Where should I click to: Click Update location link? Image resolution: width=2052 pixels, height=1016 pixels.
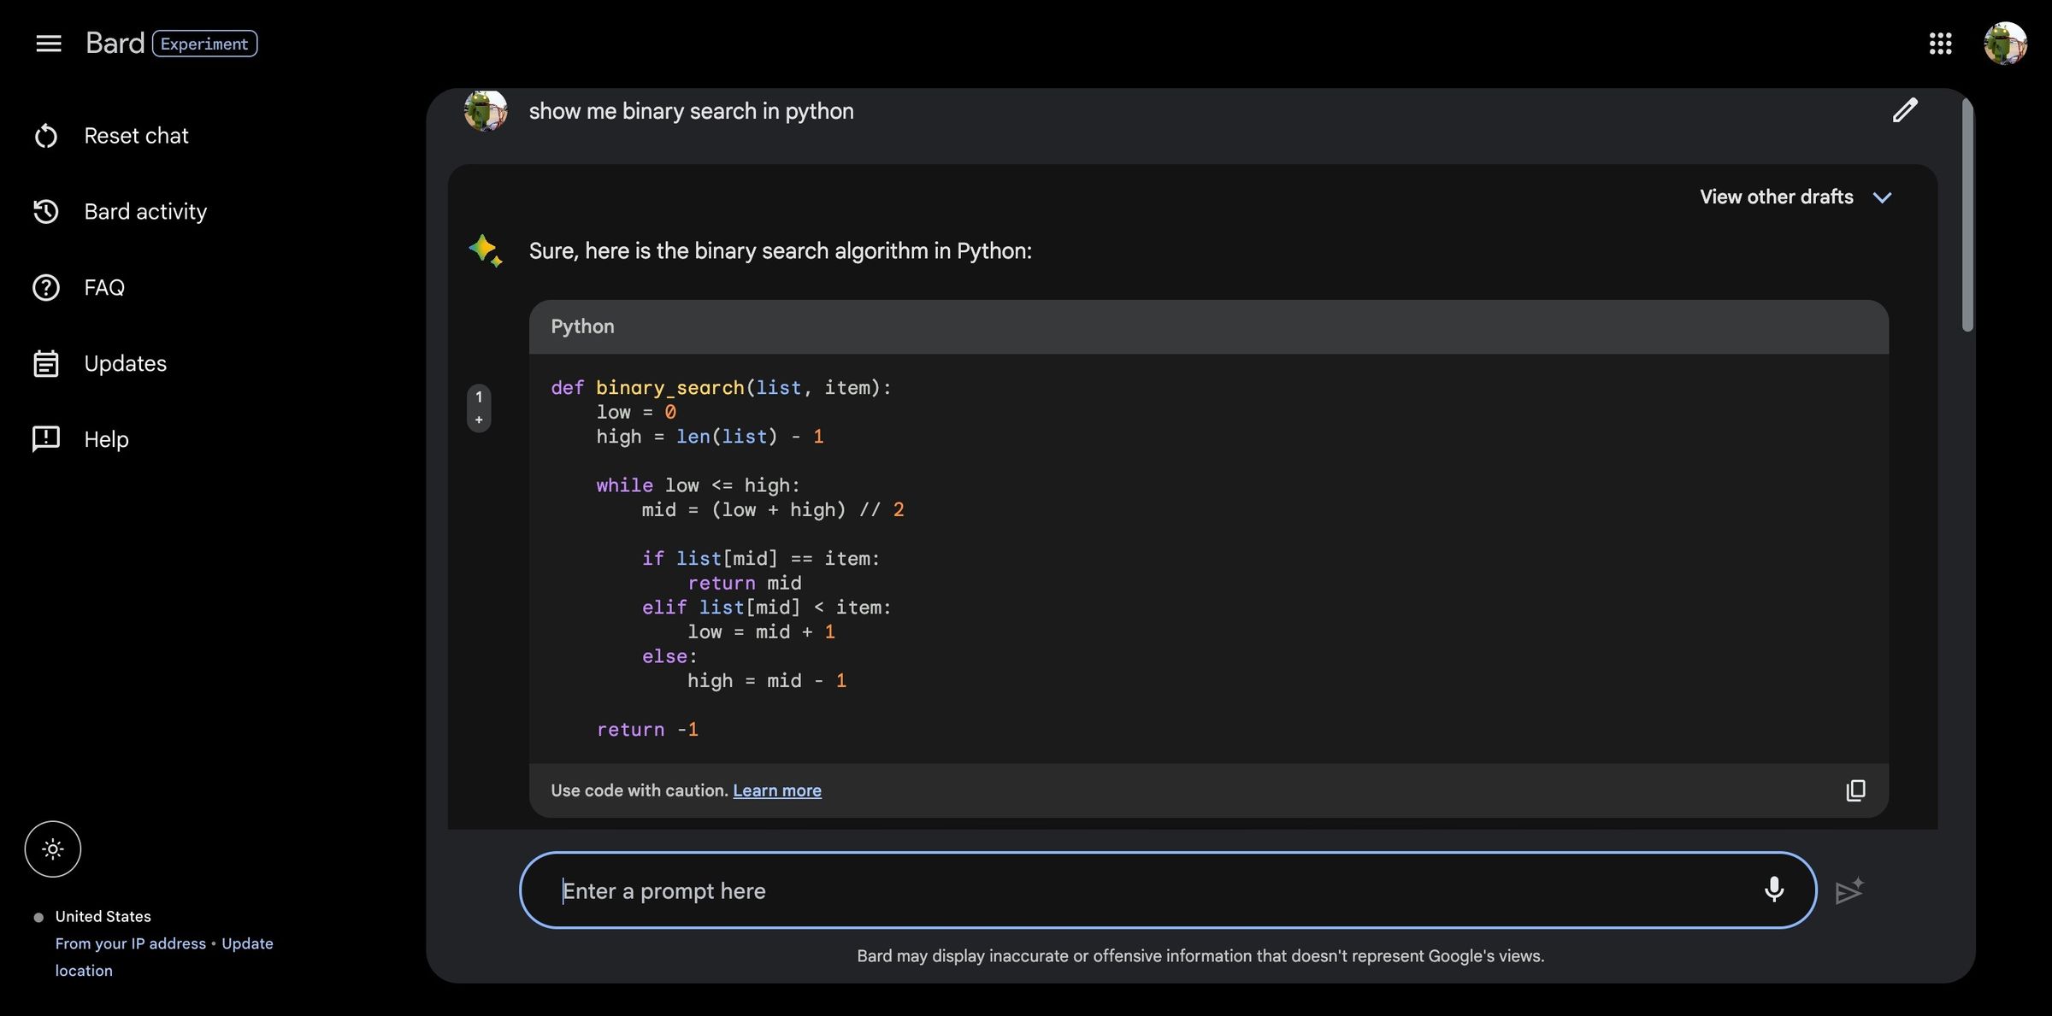click(x=247, y=943)
